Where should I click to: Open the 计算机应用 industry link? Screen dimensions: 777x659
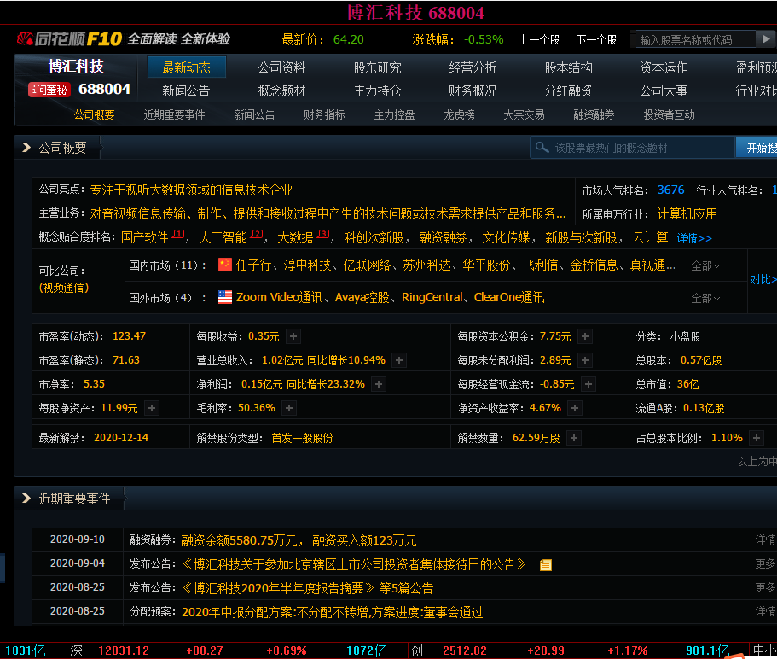tap(687, 214)
